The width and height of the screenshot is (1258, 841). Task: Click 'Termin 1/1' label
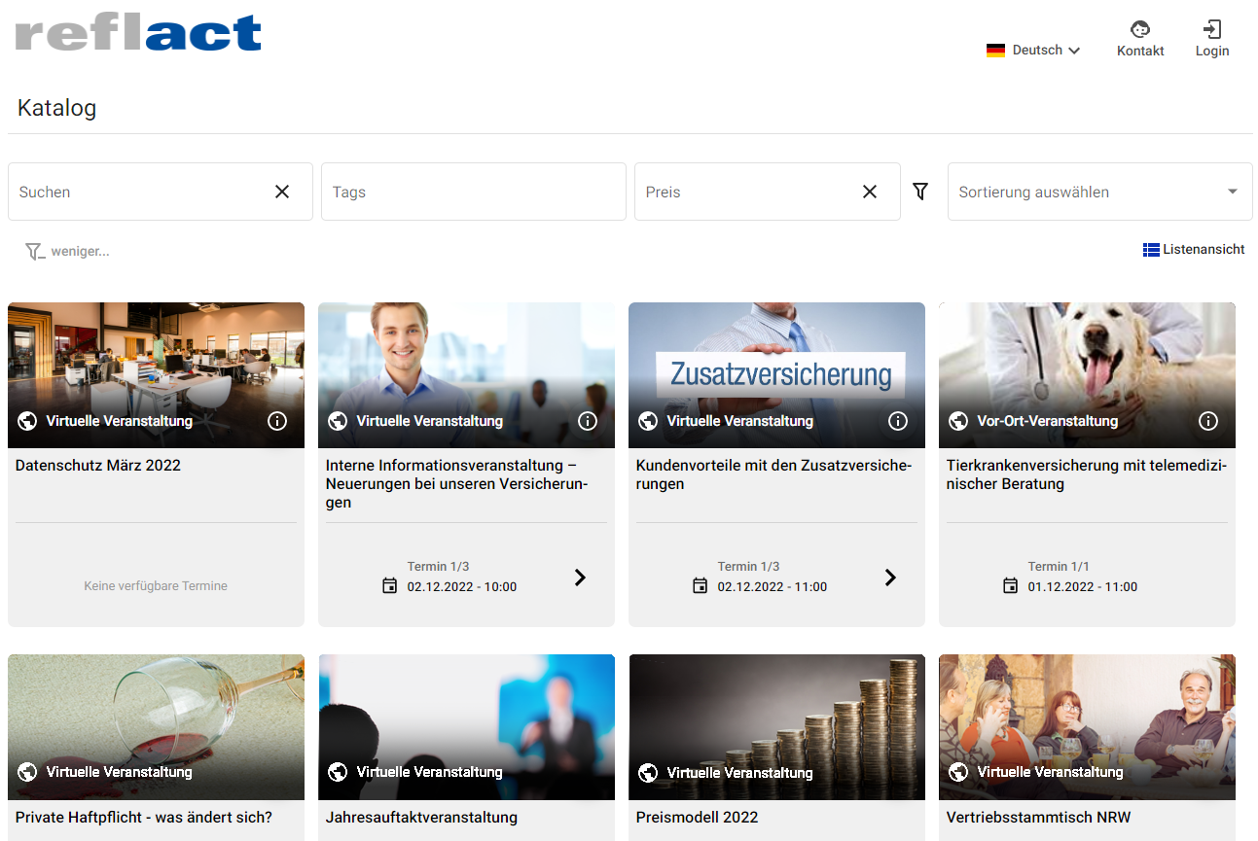pyautogui.click(x=1059, y=567)
